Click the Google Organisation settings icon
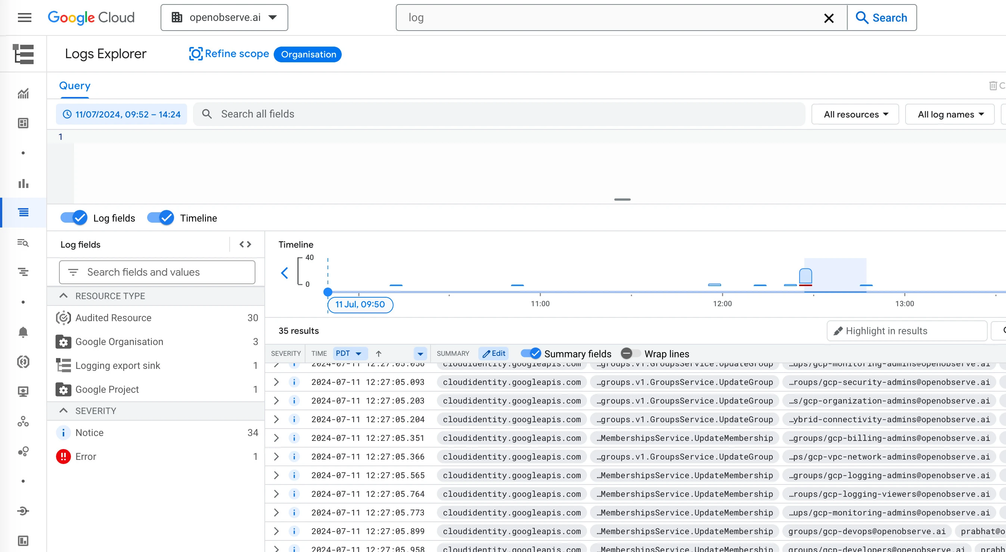 [63, 341]
